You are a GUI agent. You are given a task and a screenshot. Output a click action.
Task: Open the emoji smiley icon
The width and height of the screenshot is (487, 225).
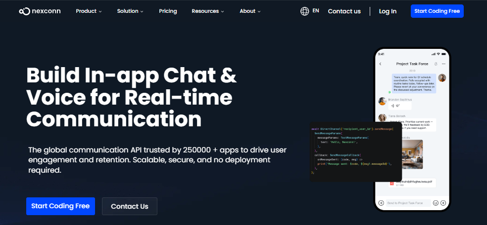[436, 203]
